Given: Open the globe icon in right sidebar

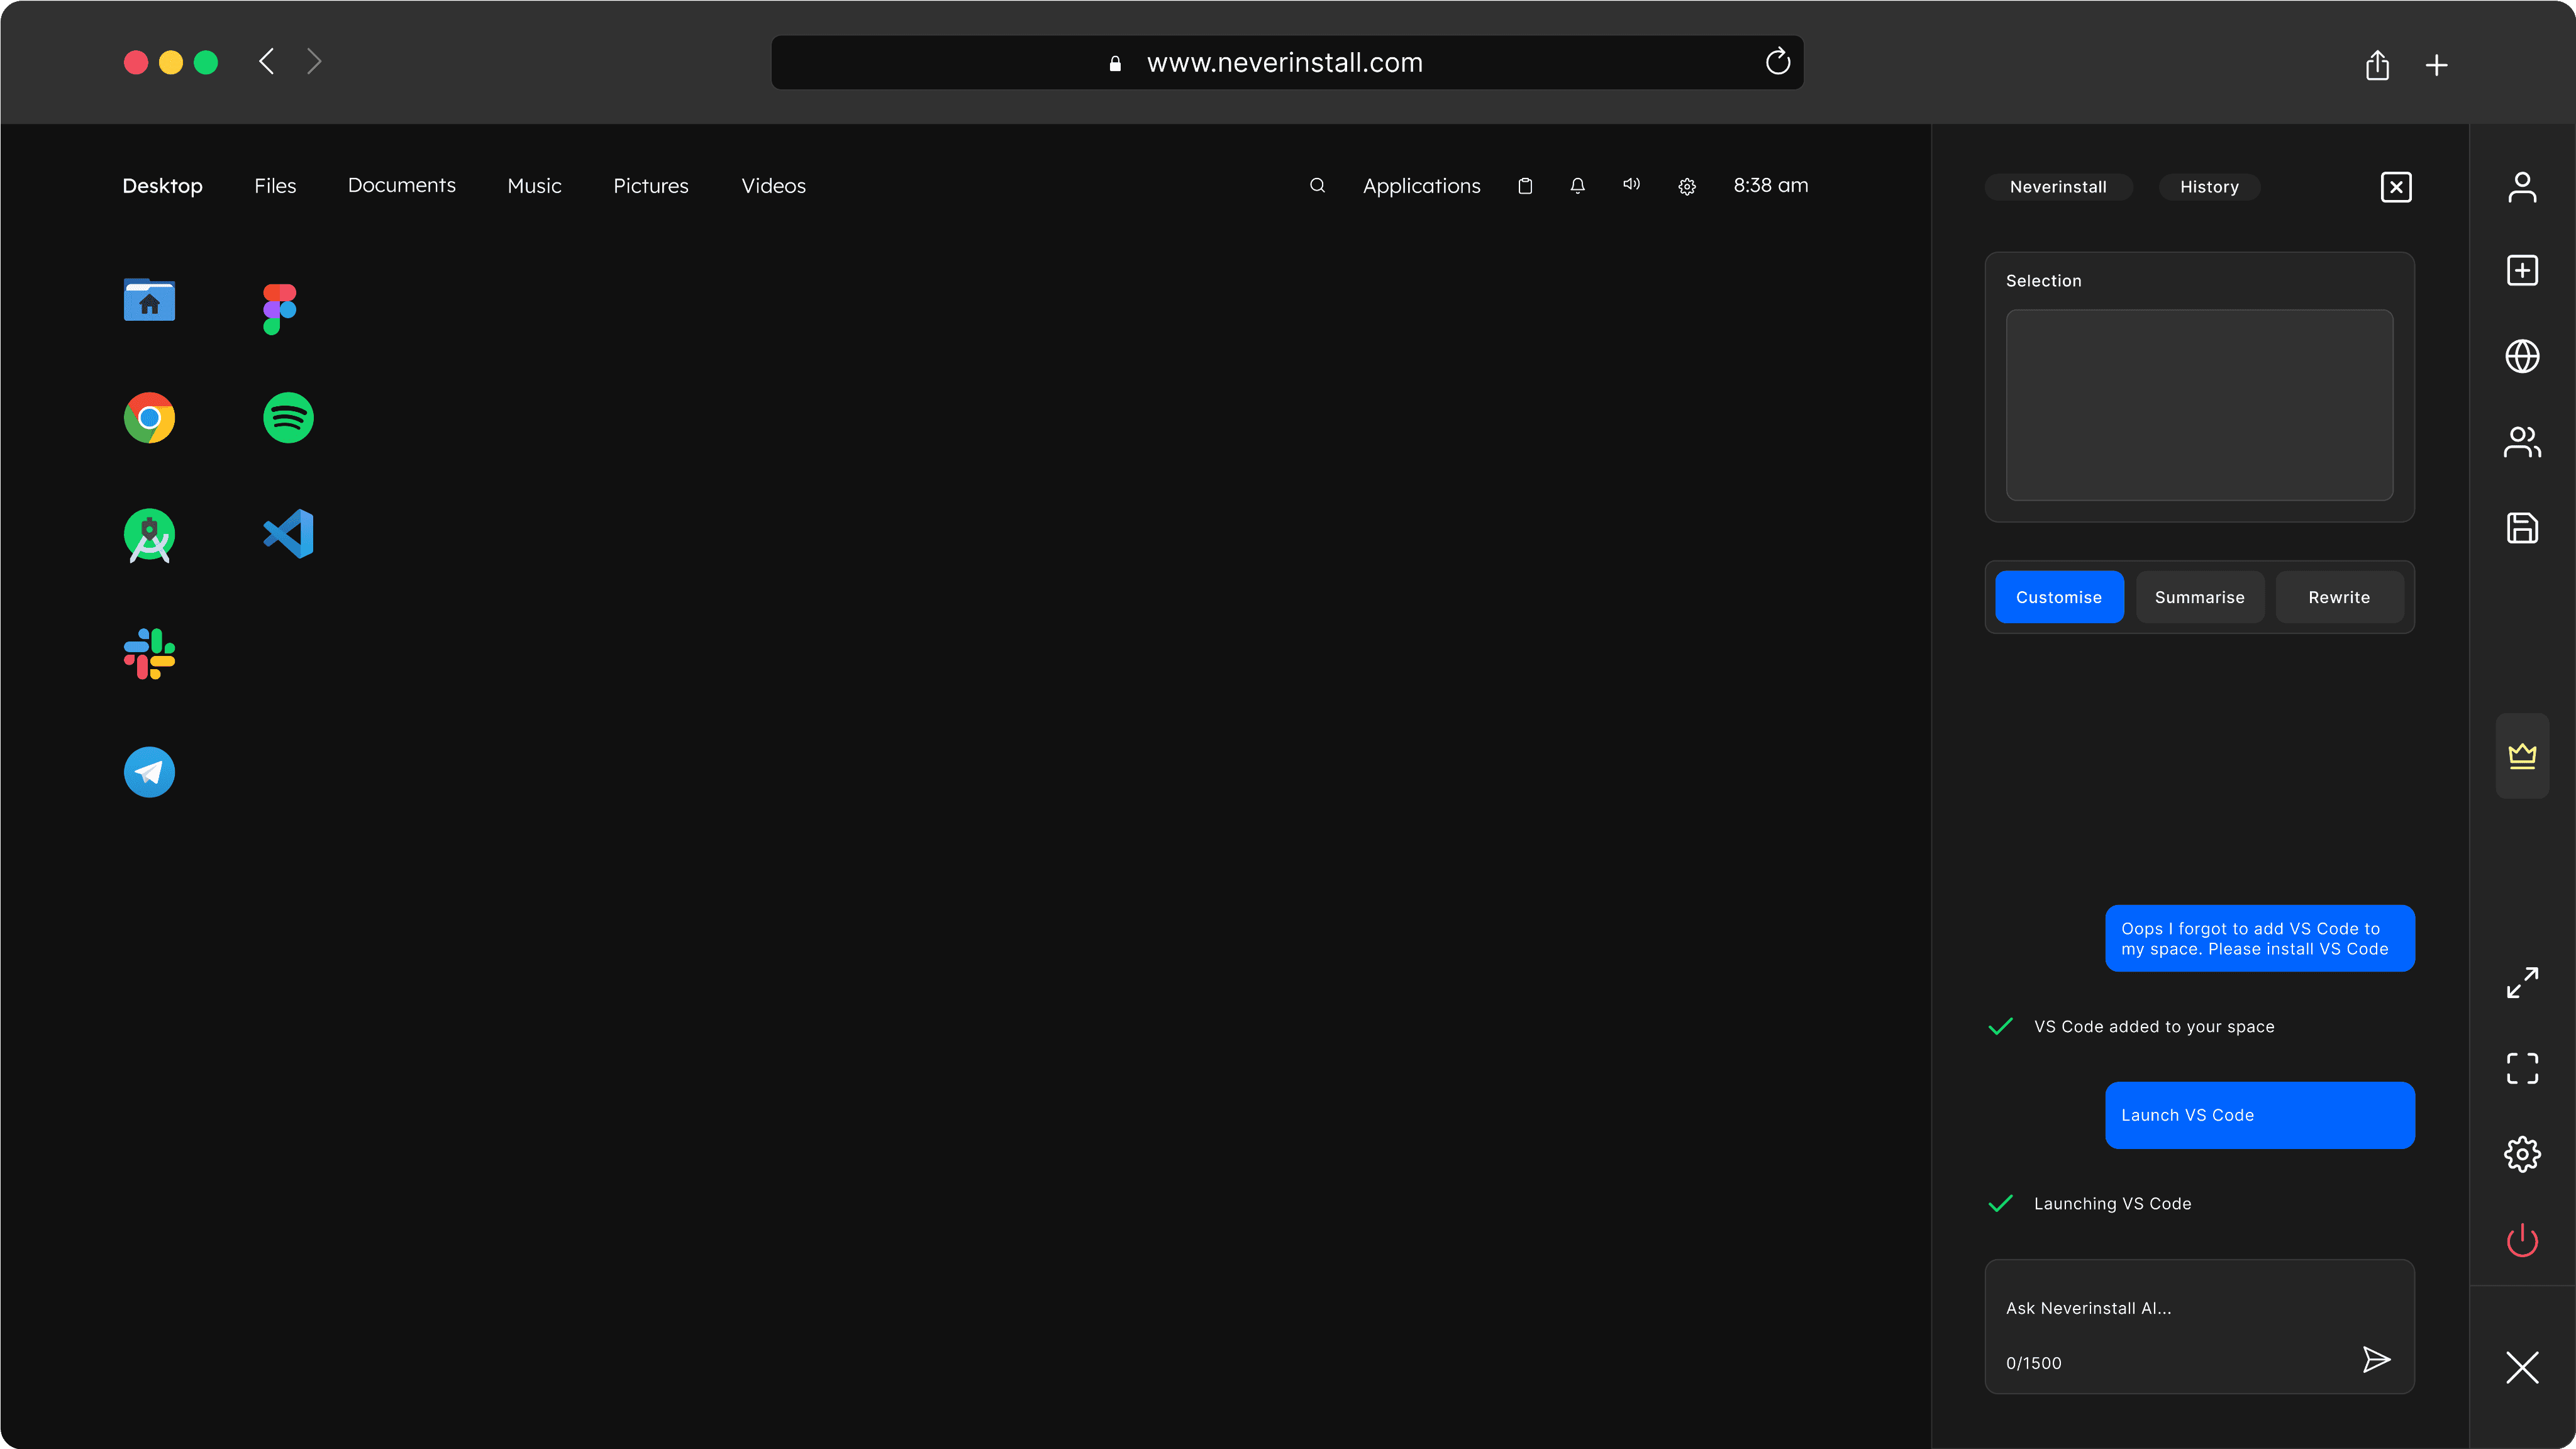Looking at the screenshot, I should [x=2522, y=356].
